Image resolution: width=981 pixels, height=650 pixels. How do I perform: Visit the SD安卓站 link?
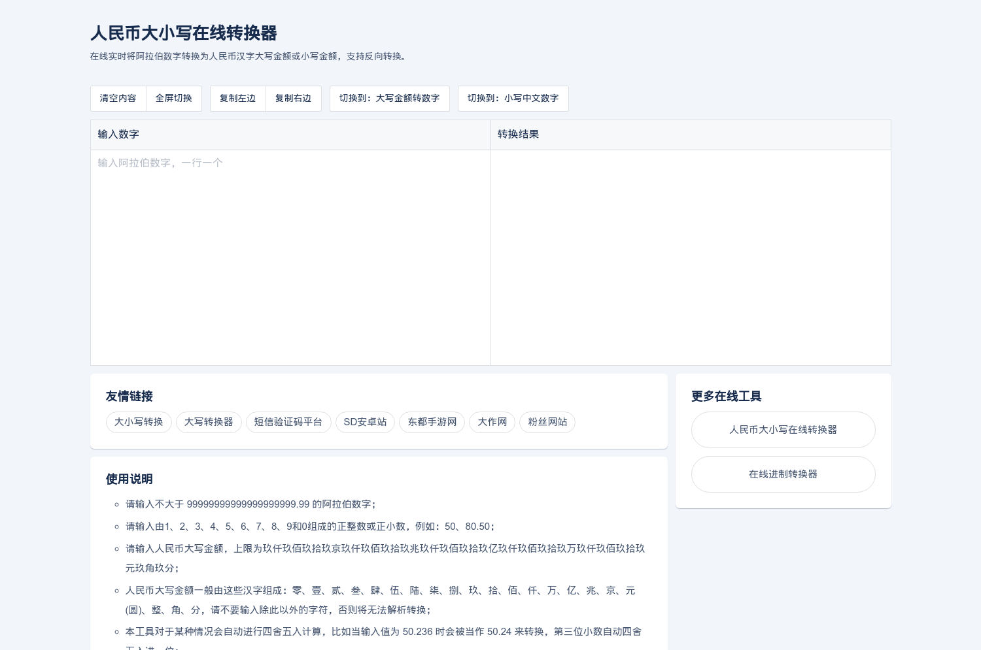coord(365,422)
